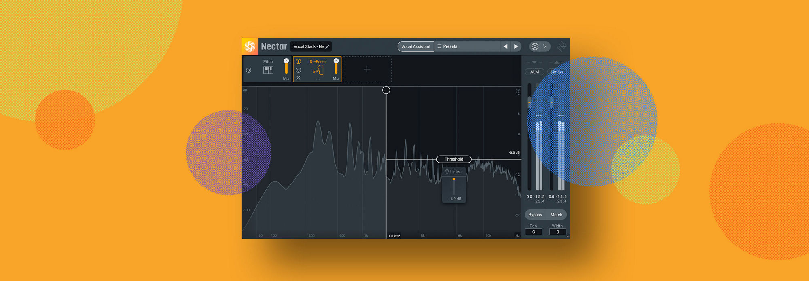Viewport: 809px width, 281px height.
Task: Select the De-Esser Ss face icon
Action: 318,70
